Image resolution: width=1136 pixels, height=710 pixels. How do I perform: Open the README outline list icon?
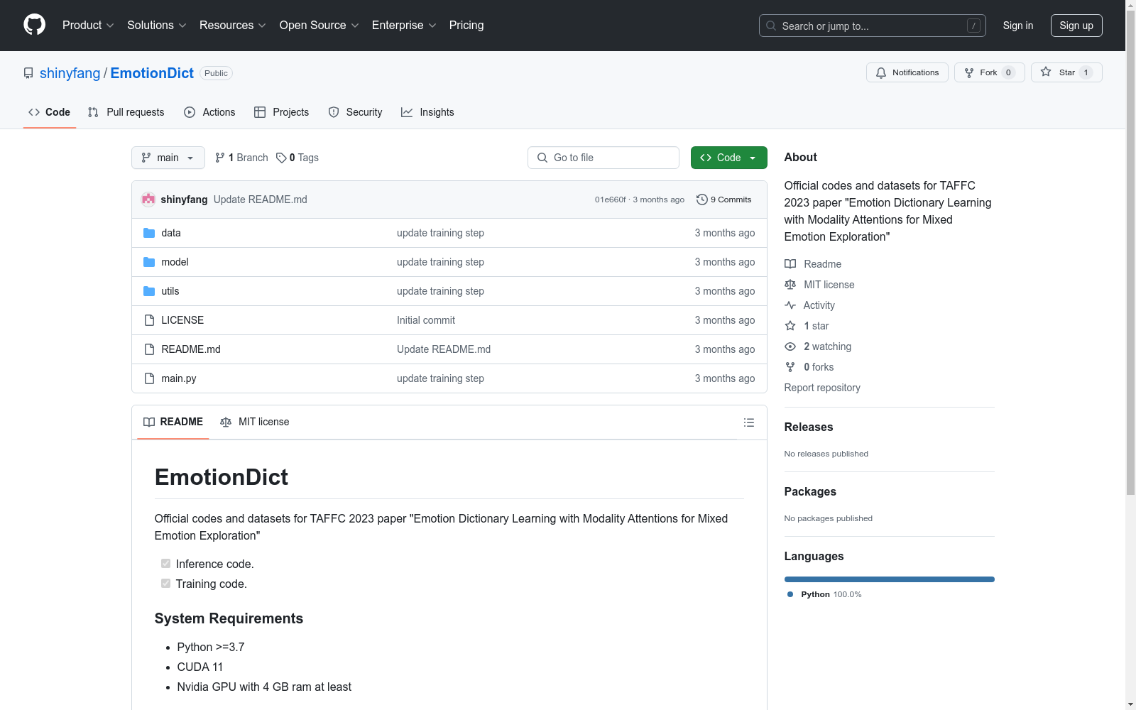tap(748, 422)
